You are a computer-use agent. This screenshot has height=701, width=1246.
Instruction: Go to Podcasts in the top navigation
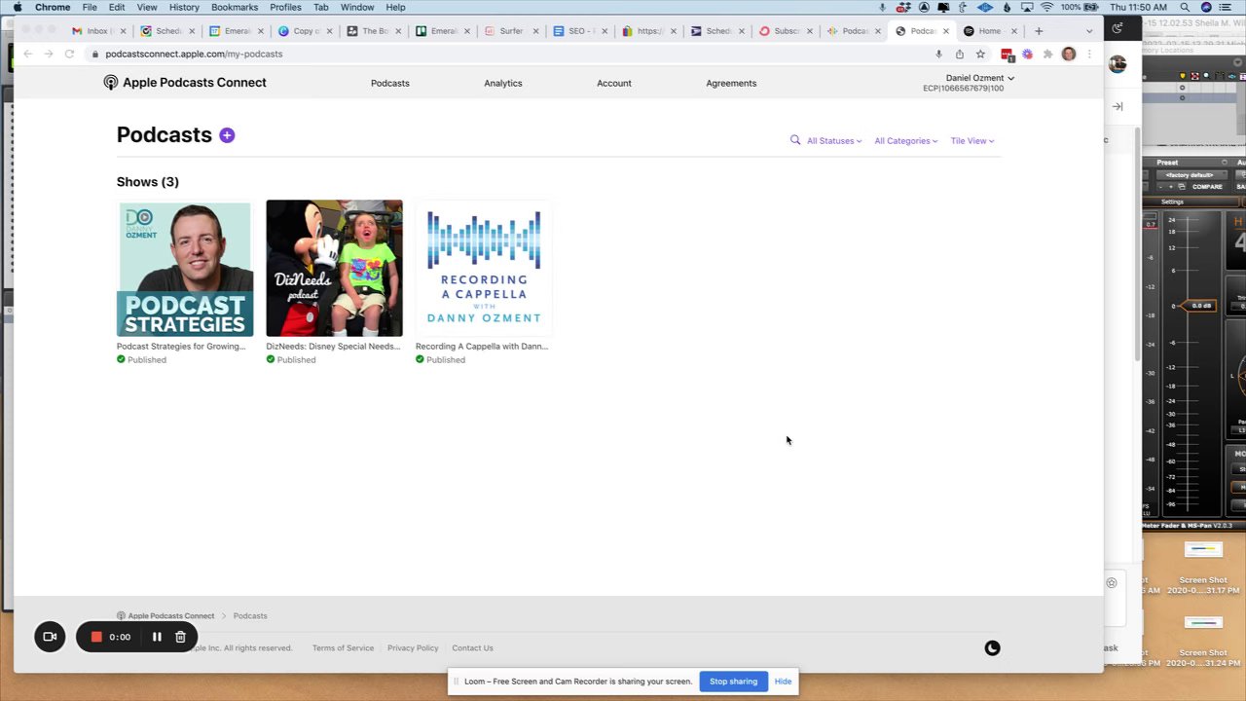pyautogui.click(x=390, y=83)
